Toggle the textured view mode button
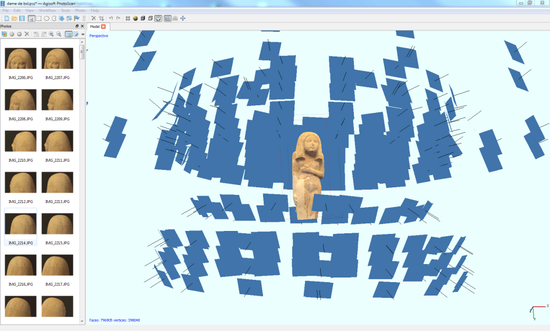Viewport: 550px width, 331px height. point(150,19)
